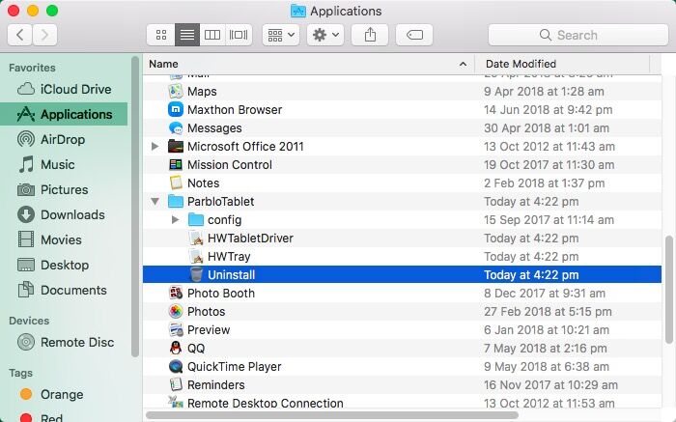The width and height of the screenshot is (676, 422).
Task: Select Microsoft Office 2011 folder name
Action: pos(245,147)
